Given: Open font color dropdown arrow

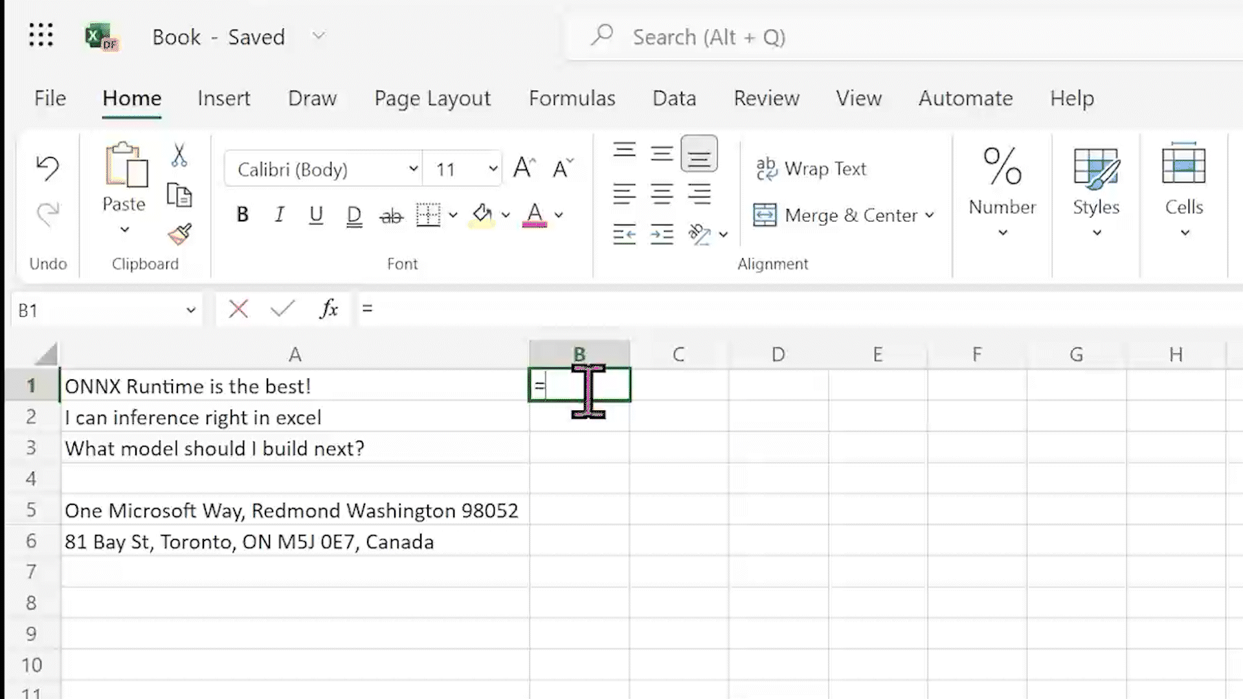Looking at the screenshot, I should click(559, 215).
